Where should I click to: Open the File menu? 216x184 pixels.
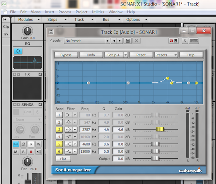click(x=13, y=12)
